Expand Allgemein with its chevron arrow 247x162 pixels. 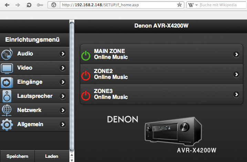63,124
